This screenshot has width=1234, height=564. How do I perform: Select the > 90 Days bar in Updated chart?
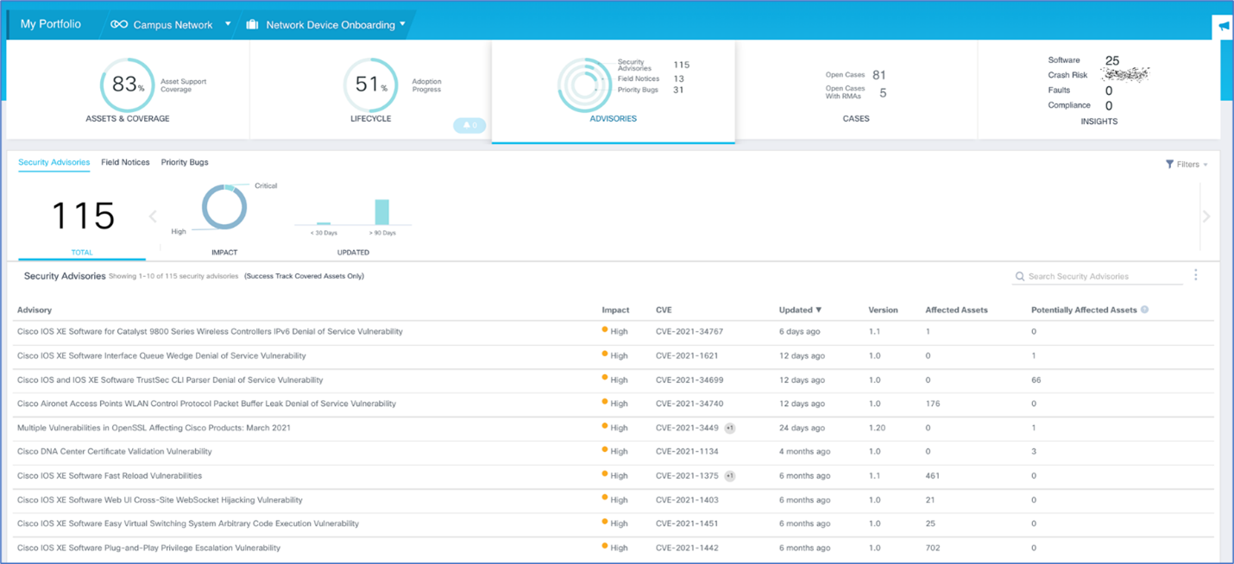[x=381, y=212]
